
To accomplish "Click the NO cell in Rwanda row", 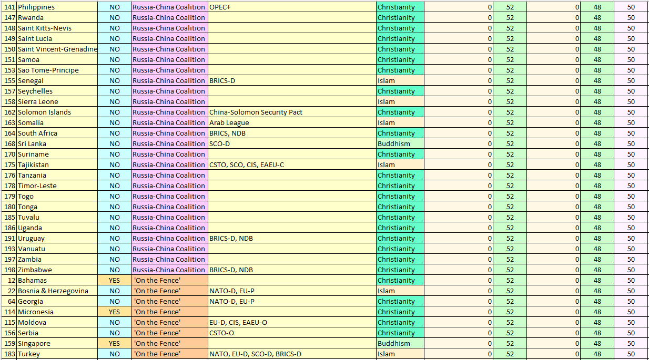I will 114,18.
